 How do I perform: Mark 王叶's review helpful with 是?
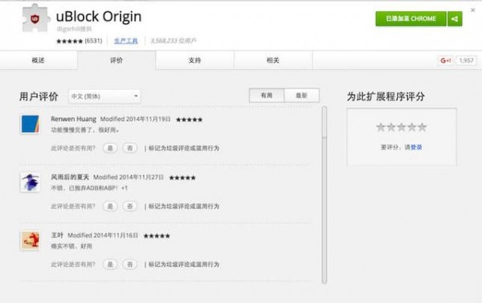pos(110,264)
